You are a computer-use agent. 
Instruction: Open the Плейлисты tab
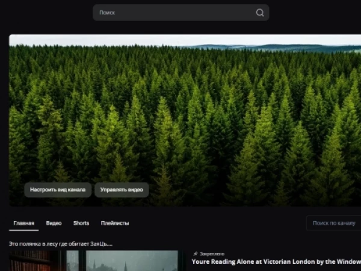click(x=115, y=223)
